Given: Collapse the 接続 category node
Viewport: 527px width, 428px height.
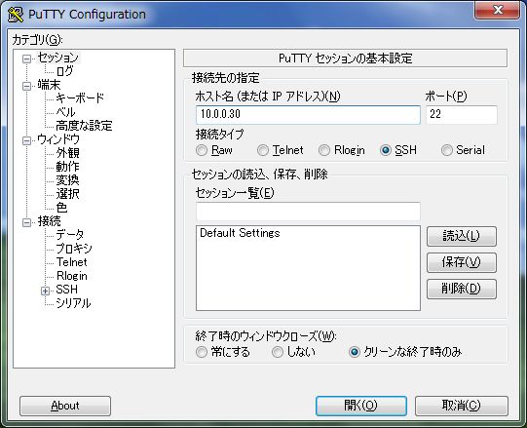Looking at the screenshot, I should [x=26, y=222].
